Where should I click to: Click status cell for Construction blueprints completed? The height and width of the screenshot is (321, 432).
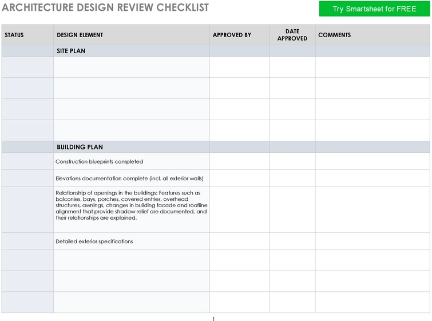tap(27, 161)
